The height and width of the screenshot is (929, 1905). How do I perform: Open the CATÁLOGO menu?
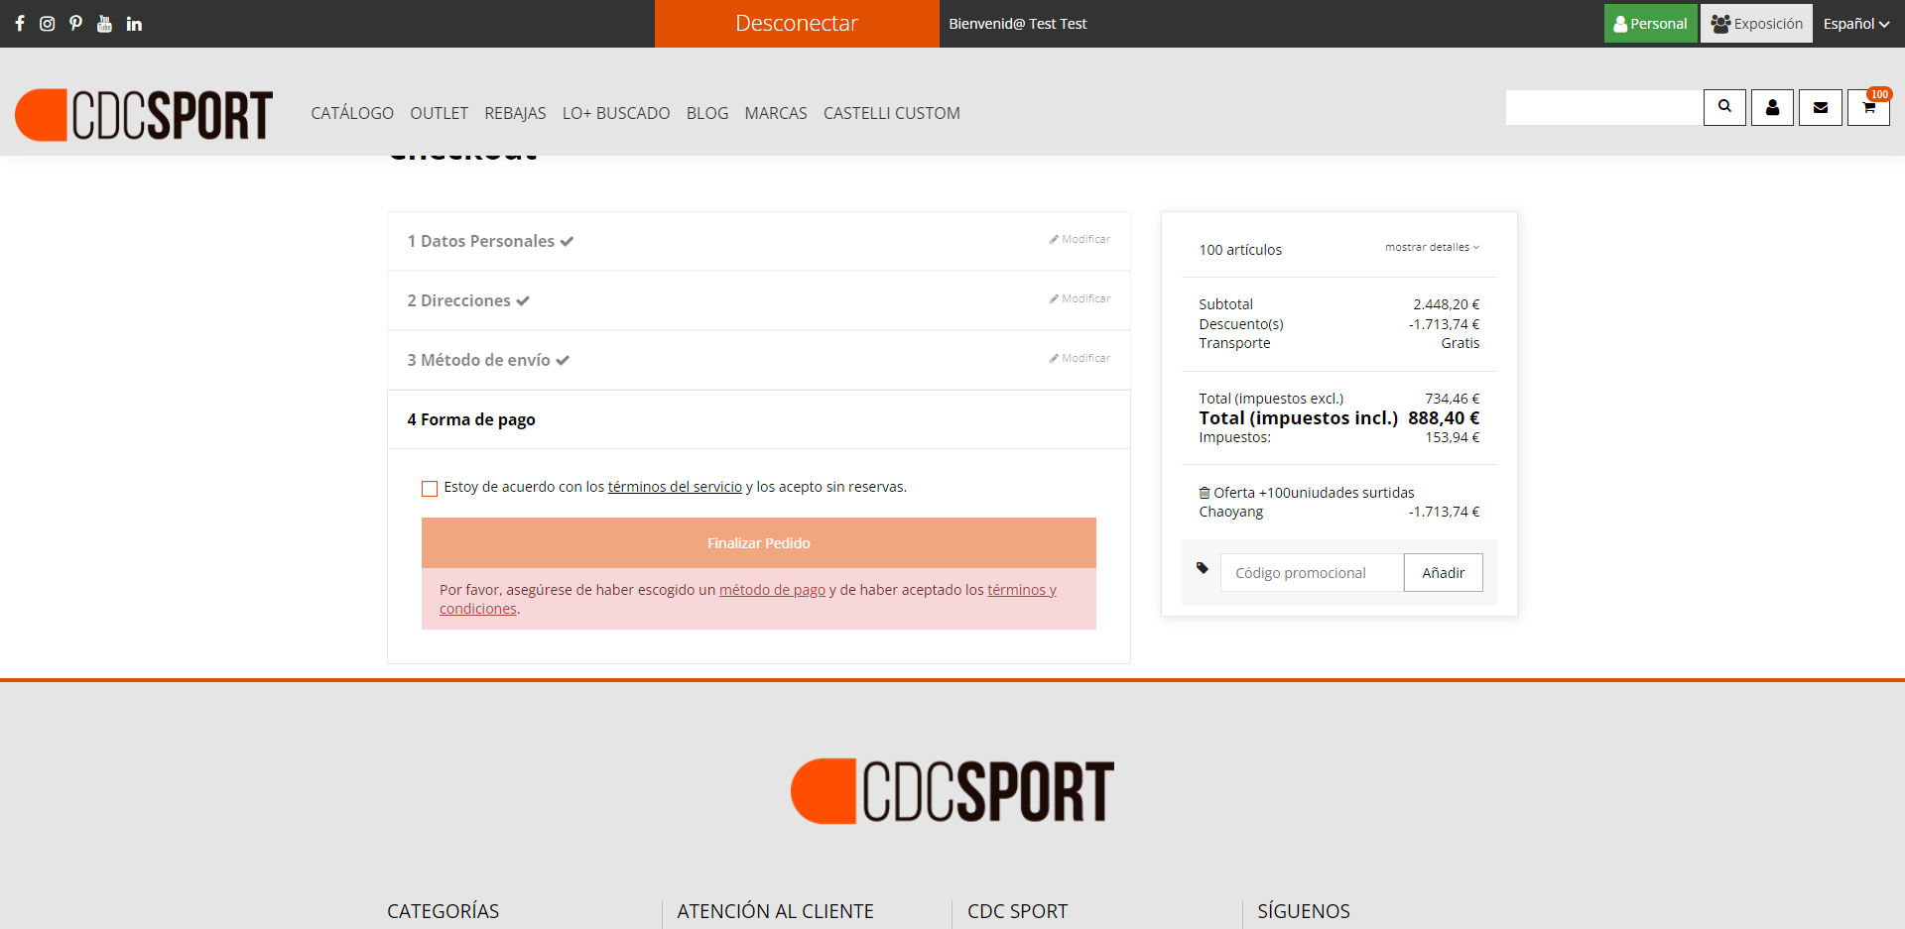pyautogui.click(x=352, y=113)
